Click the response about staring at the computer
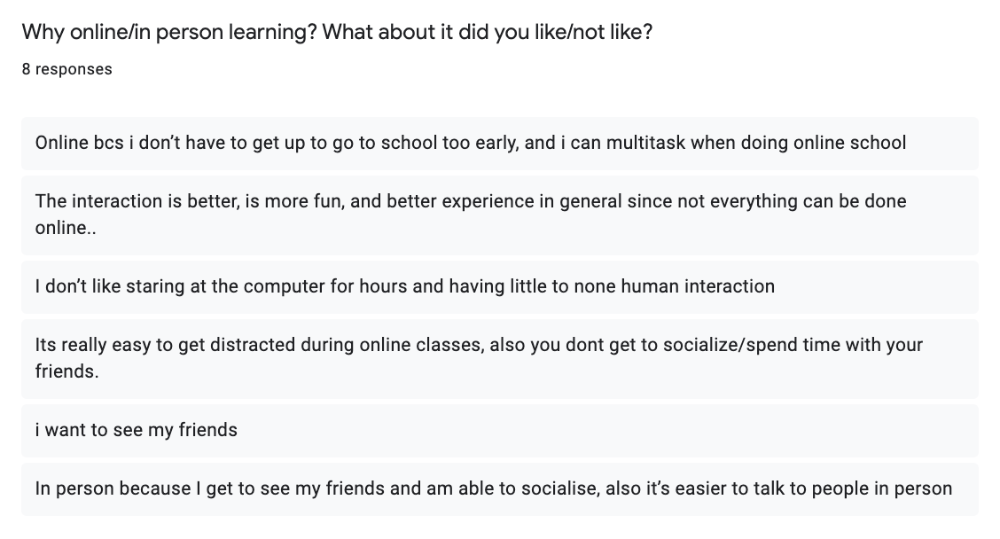1000x539 pixels. click(404, 286)
